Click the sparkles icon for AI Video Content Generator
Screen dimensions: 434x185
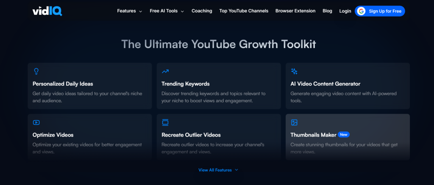[x=294, y=71]
